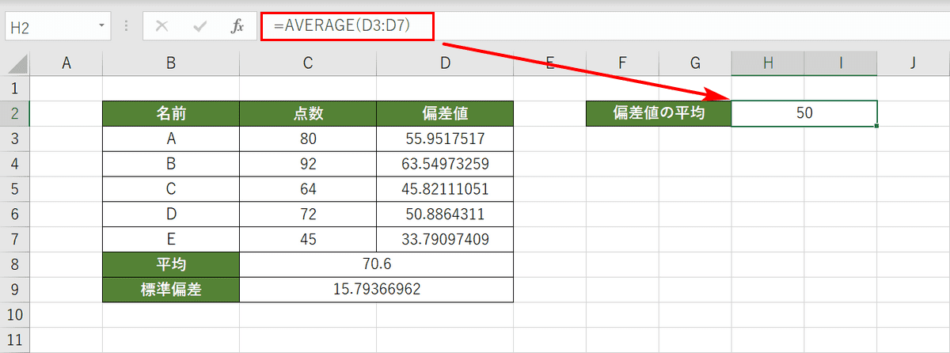Click the name cell C in column B
Viewport: 950px width, 353px height.
[171, 189]
